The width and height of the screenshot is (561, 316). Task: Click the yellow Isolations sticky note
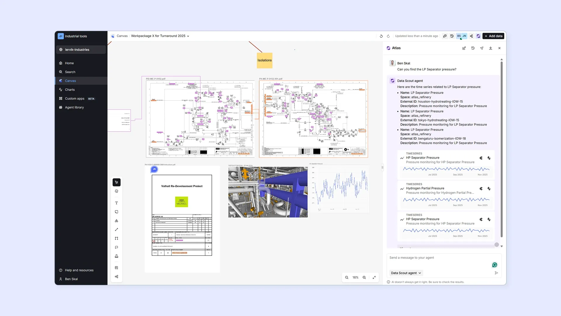click(x=264, y=60)
